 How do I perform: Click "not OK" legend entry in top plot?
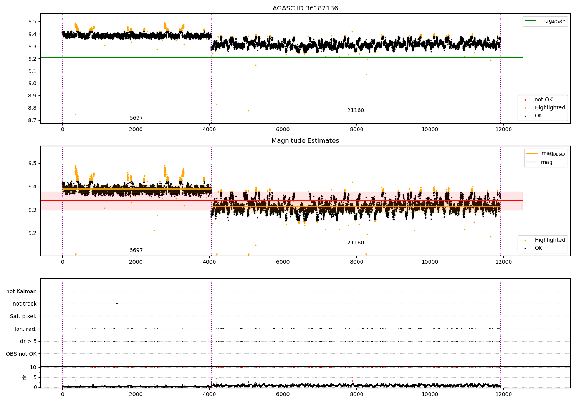tap(543, 100)
